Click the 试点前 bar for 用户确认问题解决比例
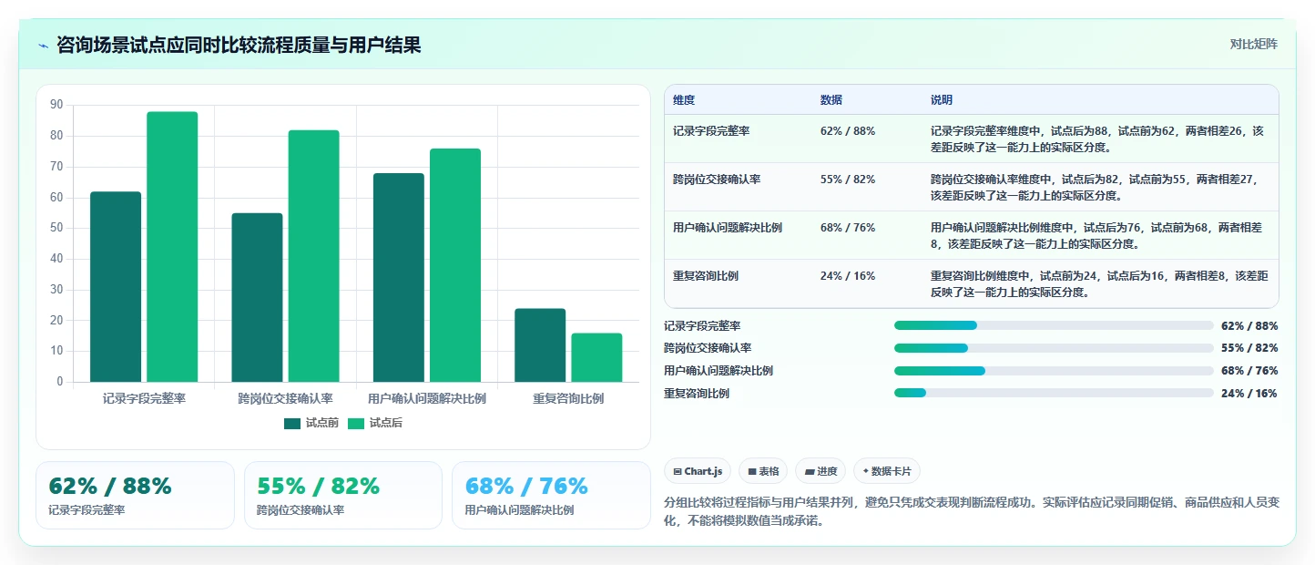 point(399,278)
